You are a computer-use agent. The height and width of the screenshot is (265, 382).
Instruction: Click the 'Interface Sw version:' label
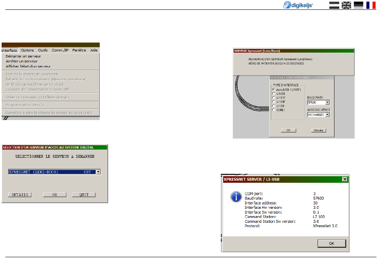coord(263,212)
